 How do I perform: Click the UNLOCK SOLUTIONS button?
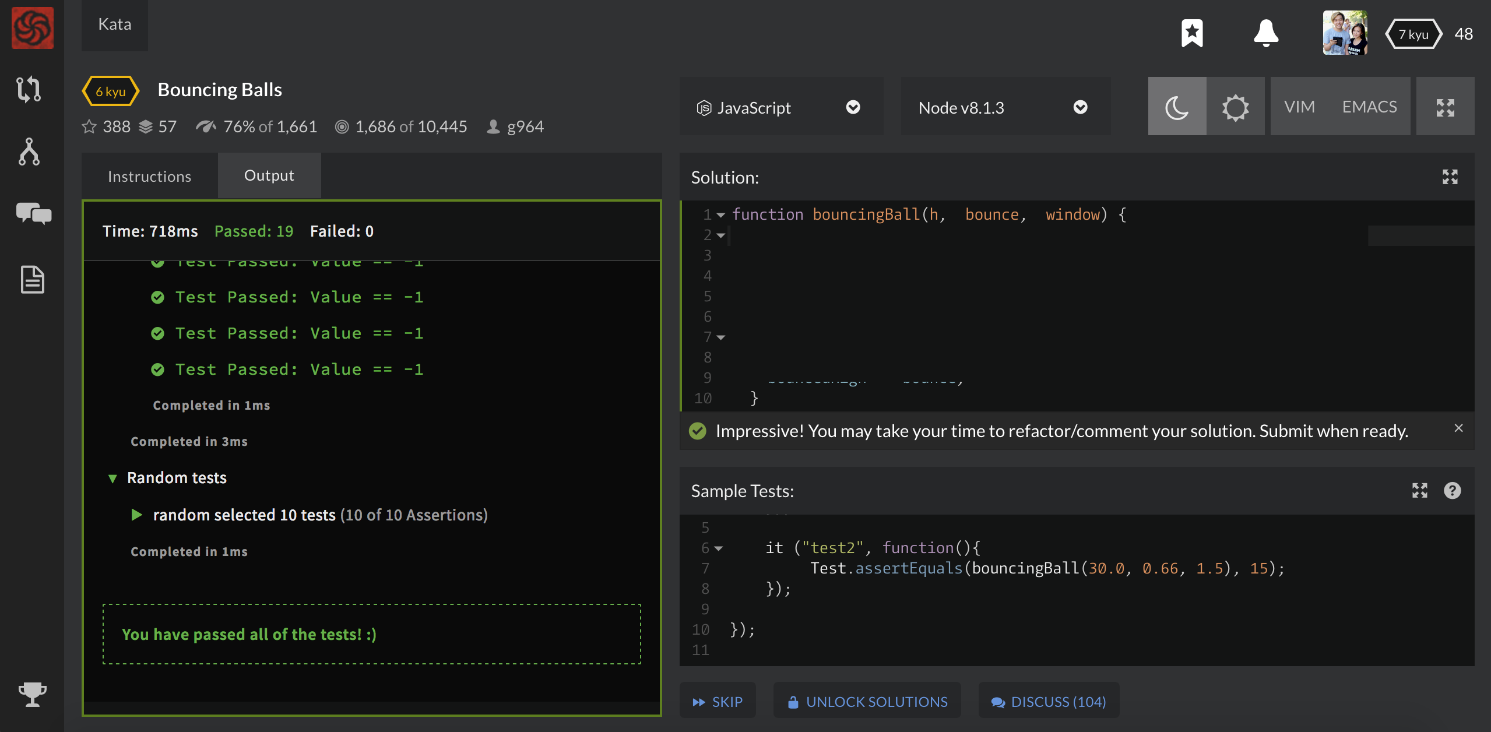tap(867, 702)
